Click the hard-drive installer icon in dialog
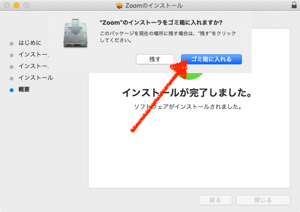Image resolution: width=300 pixels, height=212 pixels. click(x=75, y=33)
